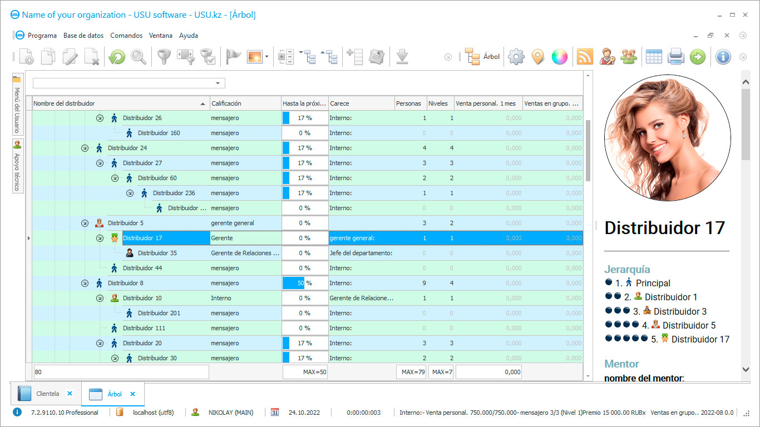The image size is (760, 427).
Task: Click the printer icon
Action: coord(675,57)
